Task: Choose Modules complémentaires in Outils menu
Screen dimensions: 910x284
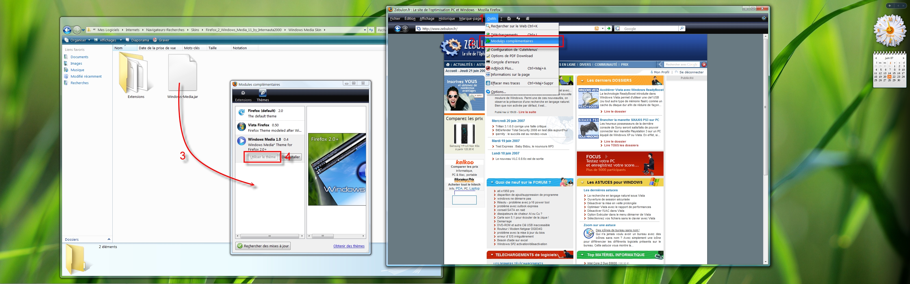Action: tap(512, 41)
